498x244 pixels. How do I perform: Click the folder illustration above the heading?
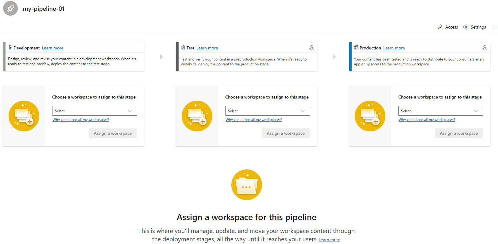[247, 185]
